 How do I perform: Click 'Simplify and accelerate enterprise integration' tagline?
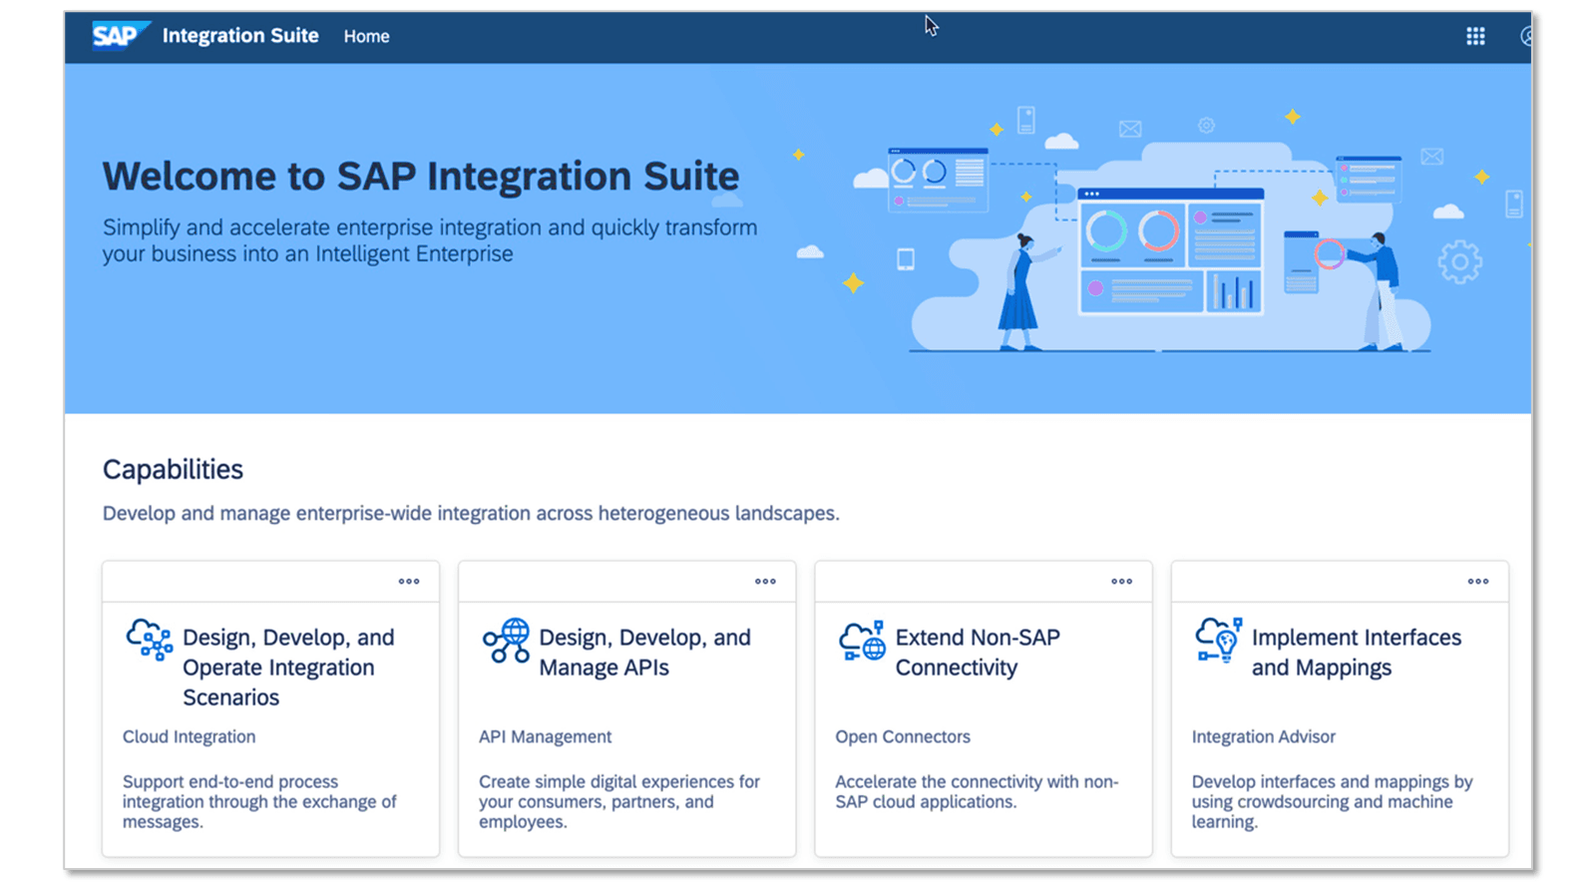(x=430, y=240)
